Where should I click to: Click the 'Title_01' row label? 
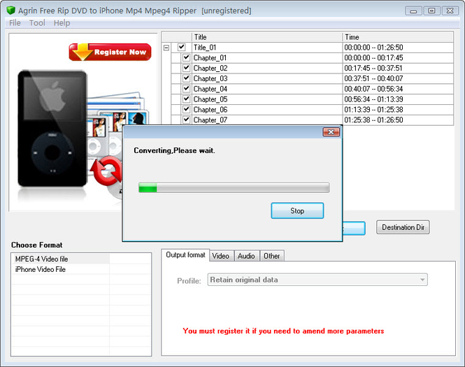[x=205, y=48]
